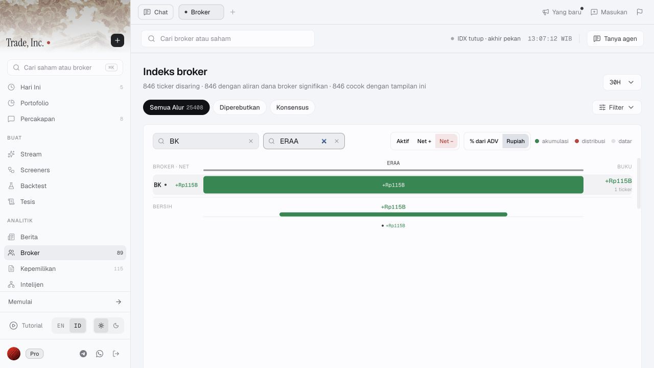The height and width of the screenshot is (368, 654).
Task: Click the flag icon in top bar
Action: (x=640, y=12)
